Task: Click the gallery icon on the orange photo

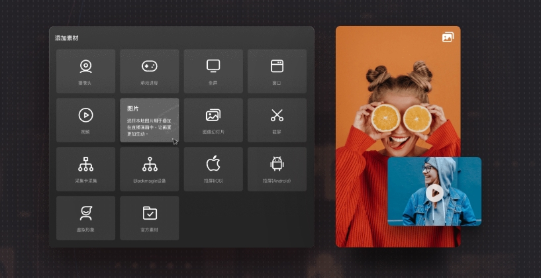Action: (x=448, y=38)
